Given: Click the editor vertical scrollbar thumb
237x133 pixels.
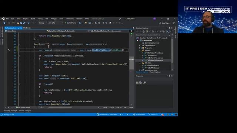Looking at the screenshot, I should click(131, 63).
